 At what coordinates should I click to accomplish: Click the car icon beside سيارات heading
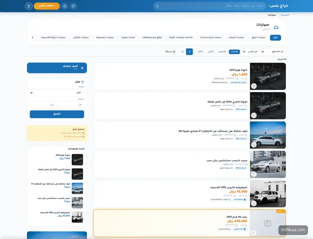(x=276, y=27)
